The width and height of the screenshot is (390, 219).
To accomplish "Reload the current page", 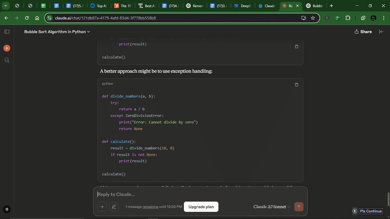I will (x=27, y=18).
